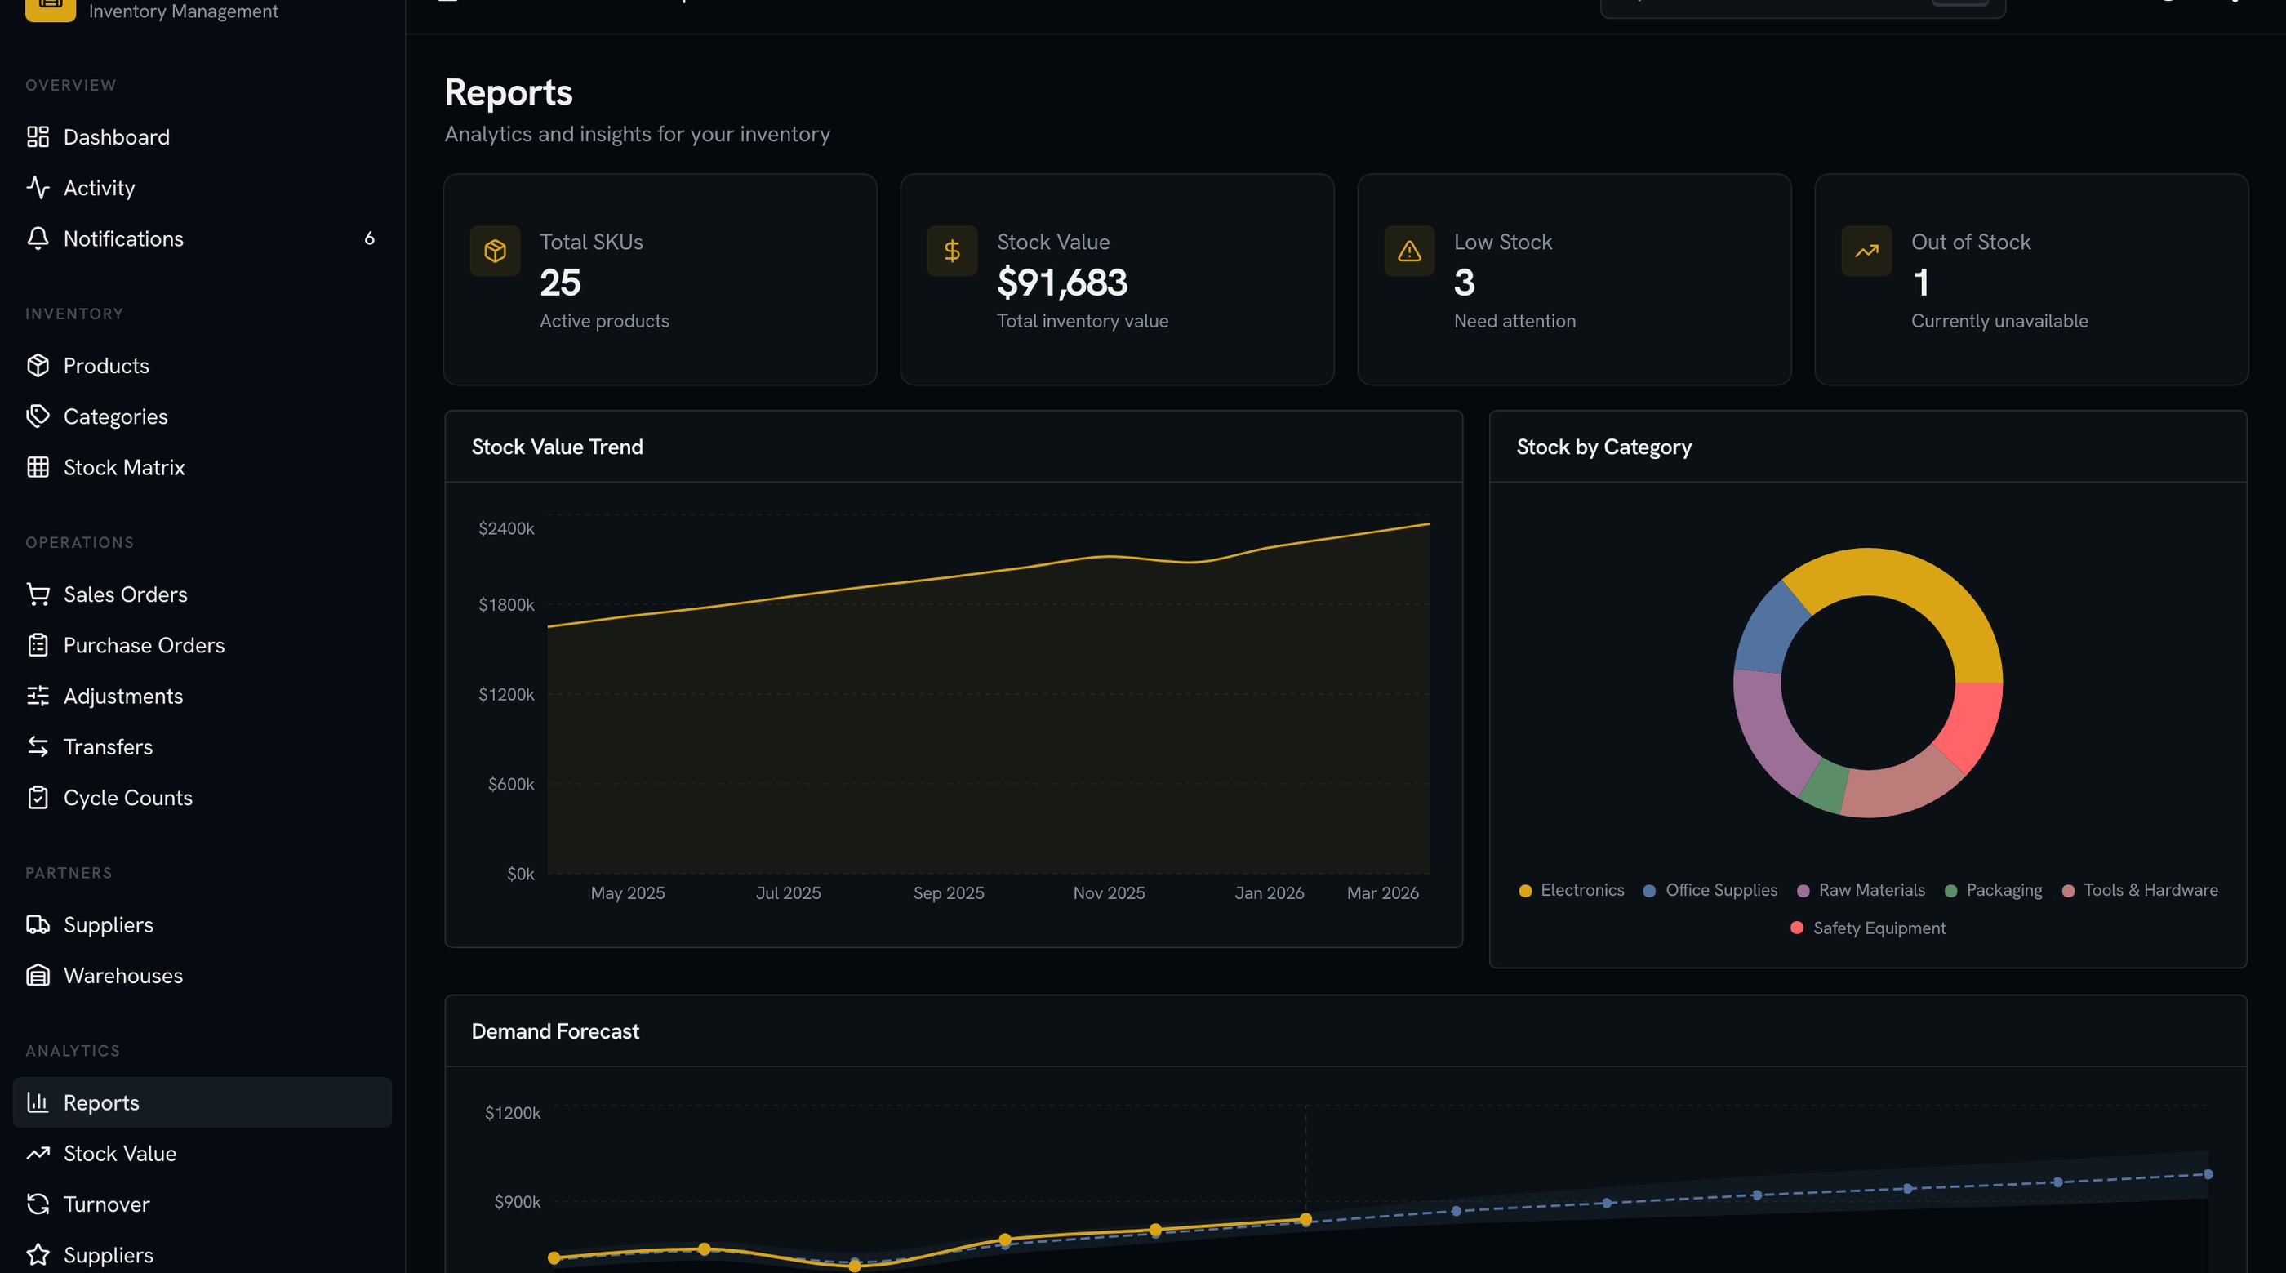Click the dollar icon on Stock Value card
The height and width of the screenshot is (1273, 2286).
tap(952, 251)
